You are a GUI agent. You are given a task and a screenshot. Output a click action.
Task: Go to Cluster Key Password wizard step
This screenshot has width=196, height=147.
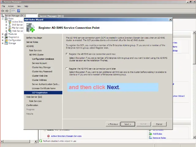tap(42, 71)
